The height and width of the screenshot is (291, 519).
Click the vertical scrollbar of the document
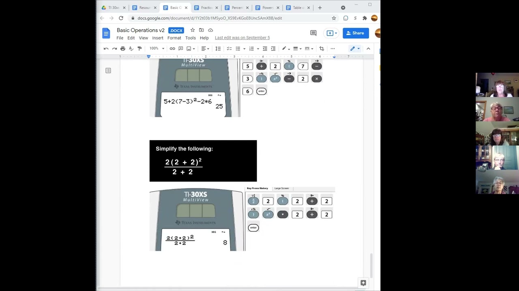[371, 266]
